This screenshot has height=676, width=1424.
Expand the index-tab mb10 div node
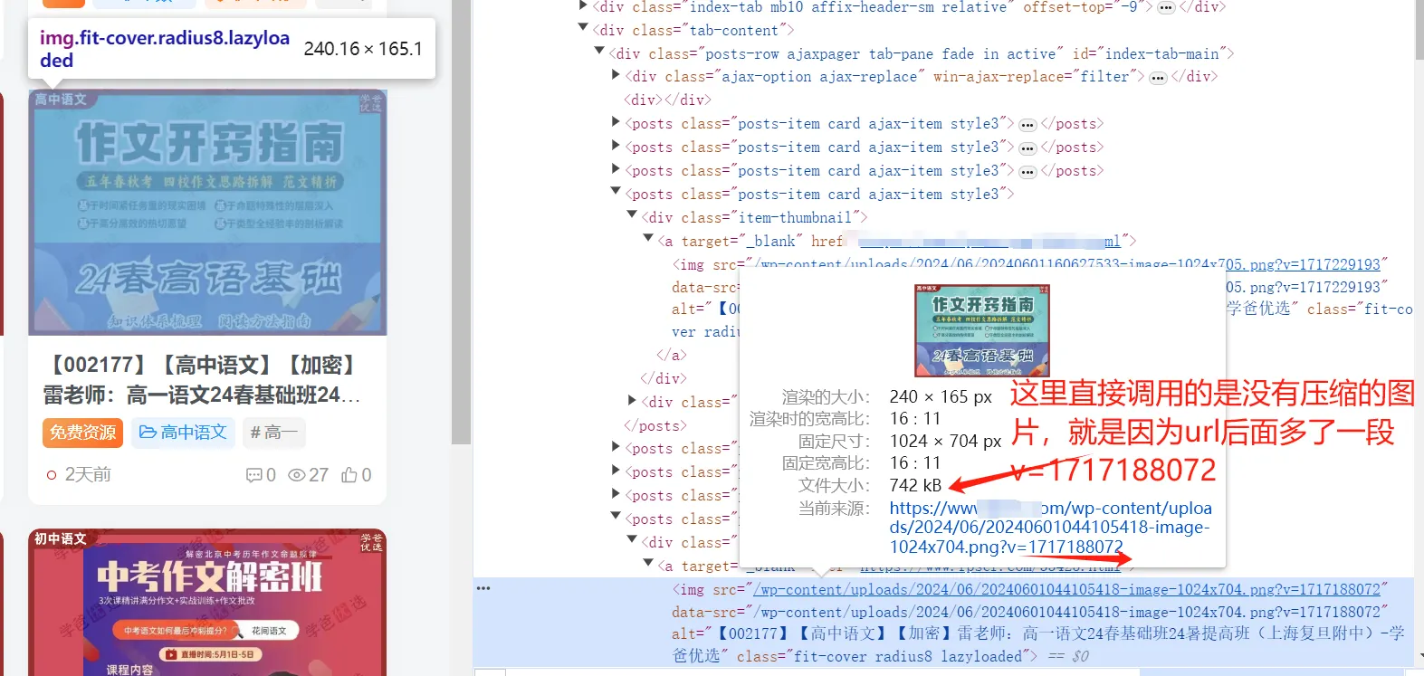tap(583, 6)
